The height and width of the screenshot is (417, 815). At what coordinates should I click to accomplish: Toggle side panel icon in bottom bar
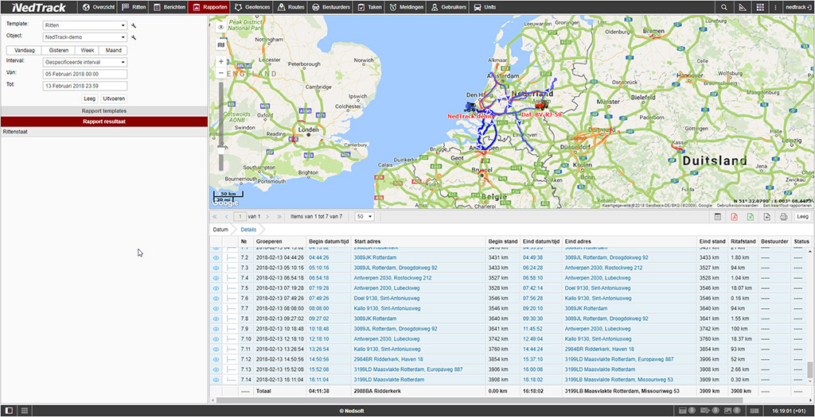(x=9, y=411)
